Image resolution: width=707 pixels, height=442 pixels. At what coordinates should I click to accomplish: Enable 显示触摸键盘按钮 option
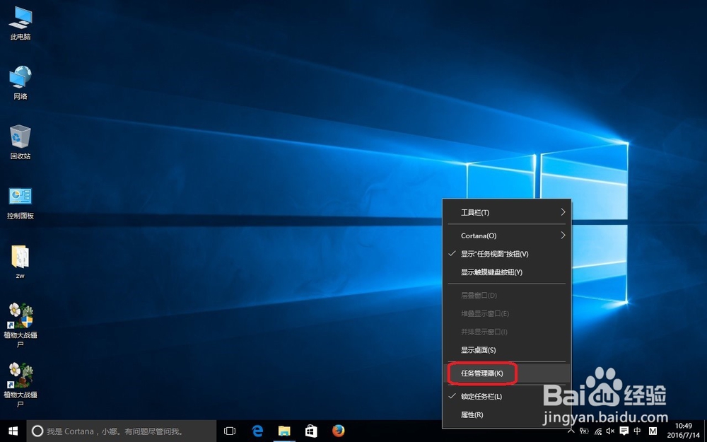pyautogui.click(x=491, y=272)
